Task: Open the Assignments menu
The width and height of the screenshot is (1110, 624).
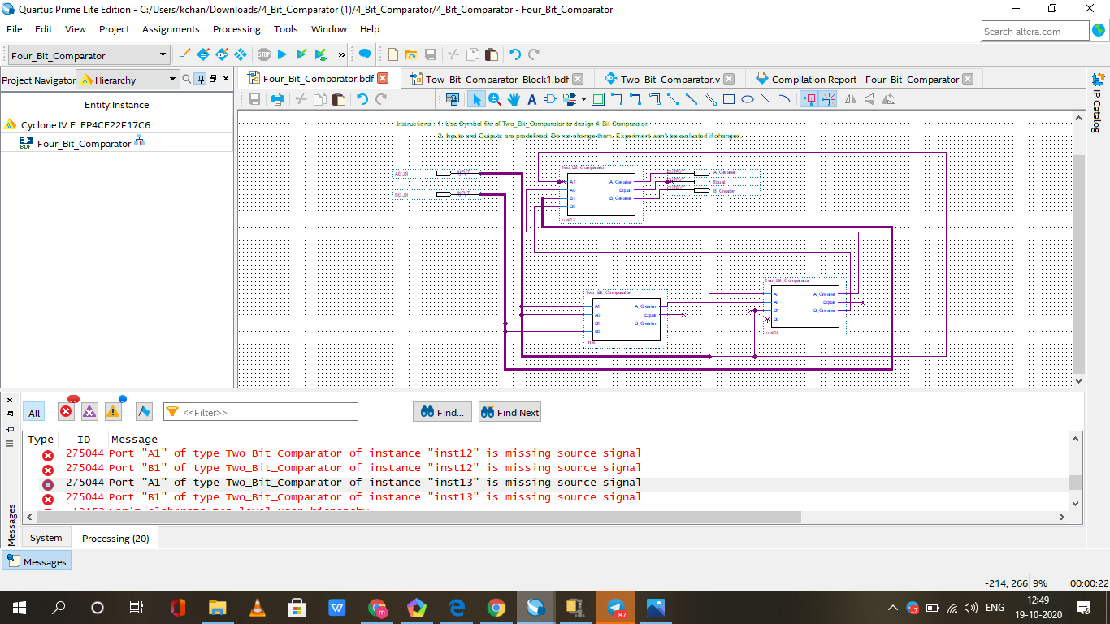Action: pos(171,29)
